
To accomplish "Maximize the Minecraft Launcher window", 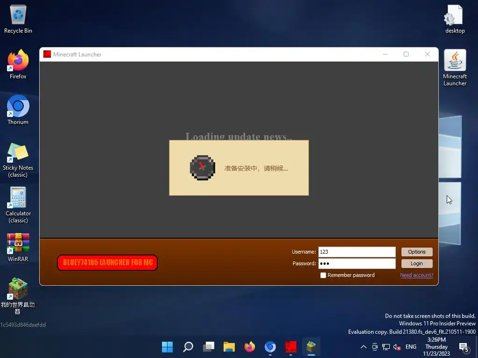I will (406, 54).
